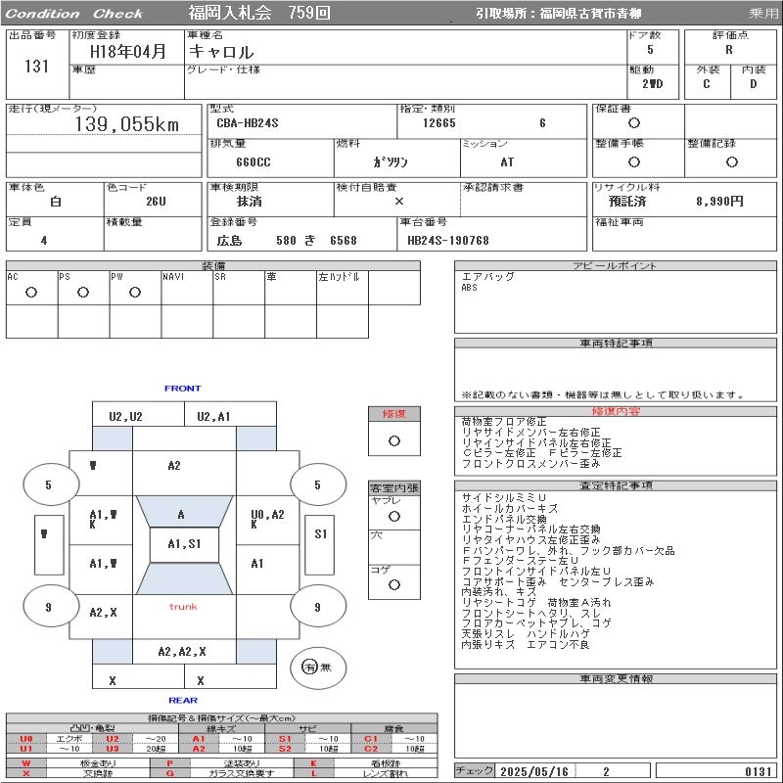
Task: Click the rear bumper marked A2,A2,X
Action: 182,651
